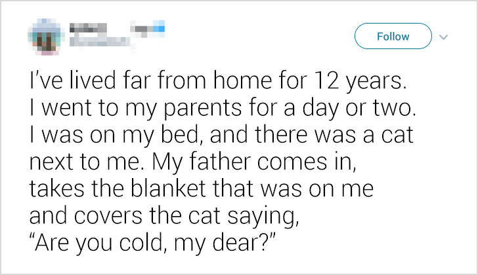Click the pixelated display name
Viewport: 478px width, 275px height.
coord(89,27)
